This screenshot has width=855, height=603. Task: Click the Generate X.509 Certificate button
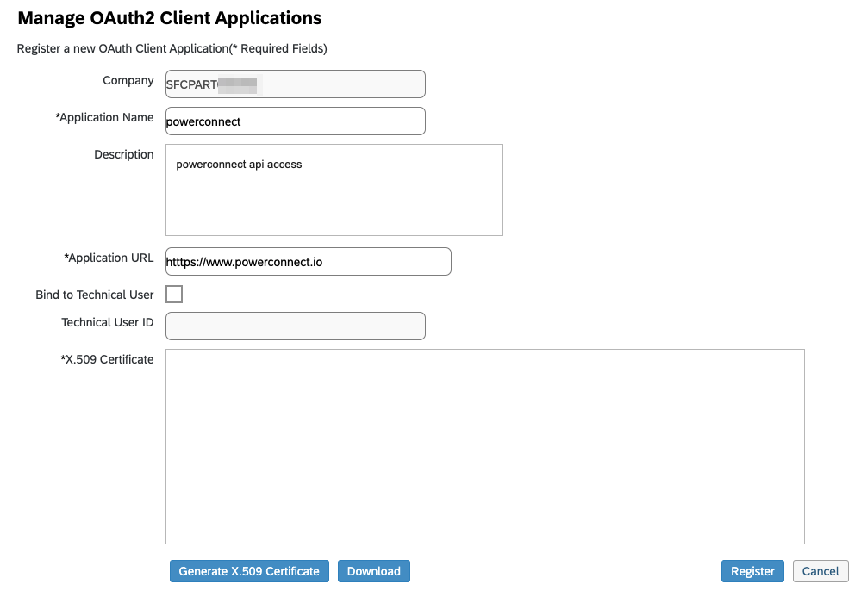249,571
